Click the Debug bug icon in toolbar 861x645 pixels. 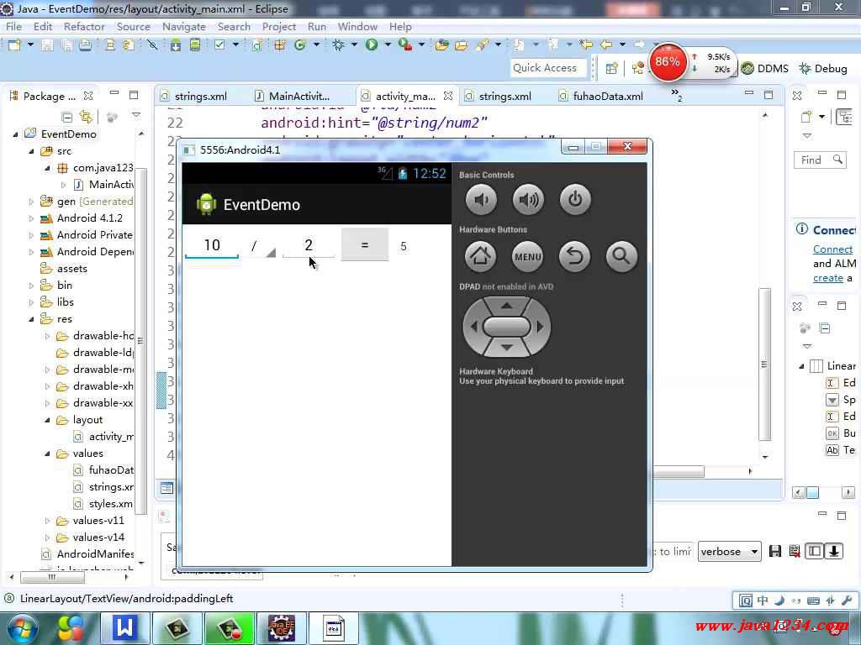tap(338, 45)
